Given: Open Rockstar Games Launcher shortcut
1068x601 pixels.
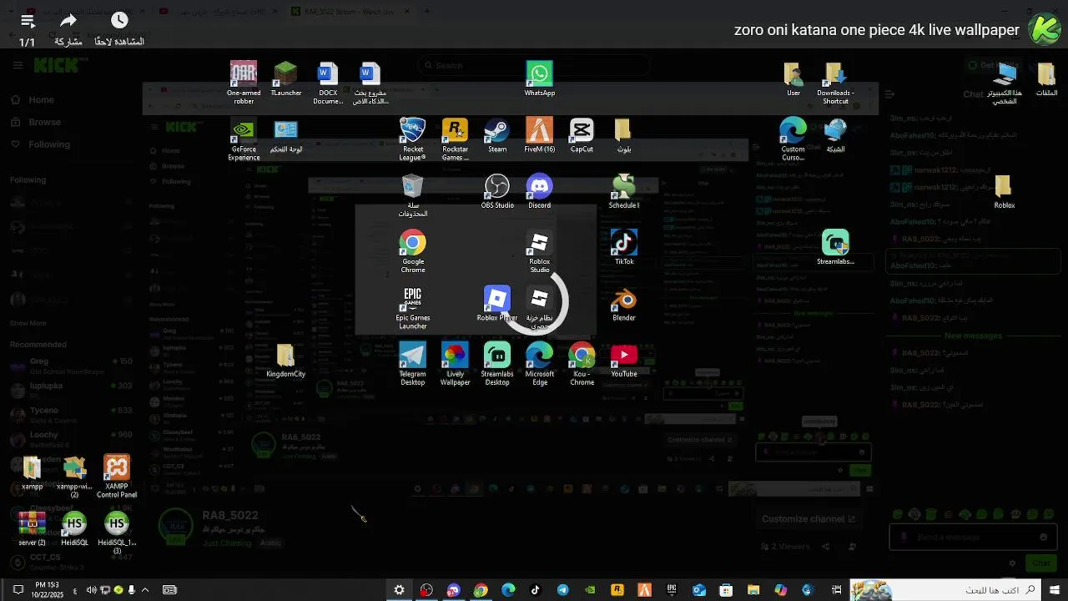Looking at the screenshot, I should pos(455,139).
